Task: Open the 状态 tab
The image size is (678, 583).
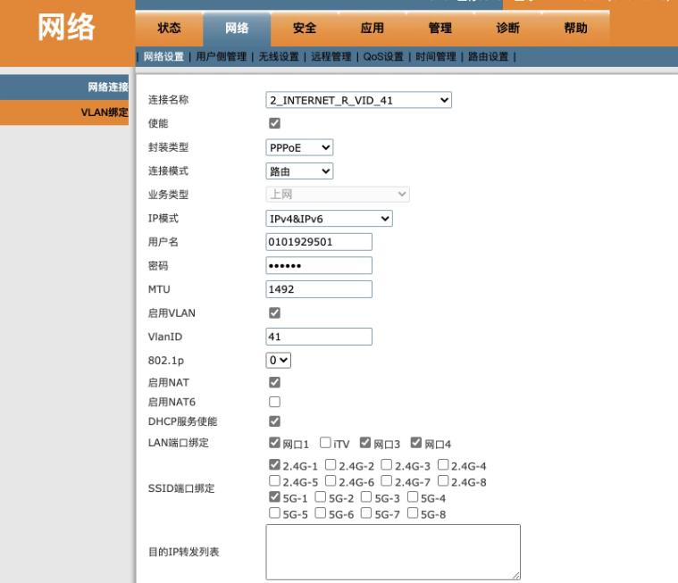Action: point(169,29)
